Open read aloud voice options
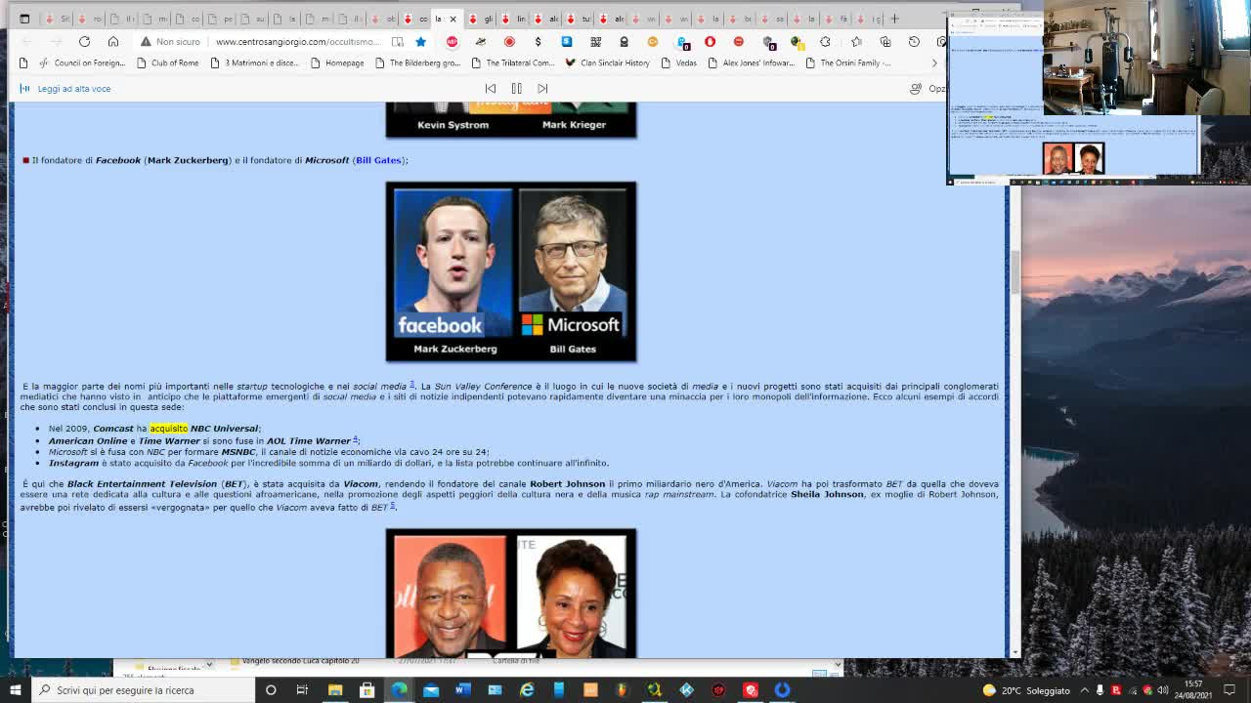 point(927,89)
